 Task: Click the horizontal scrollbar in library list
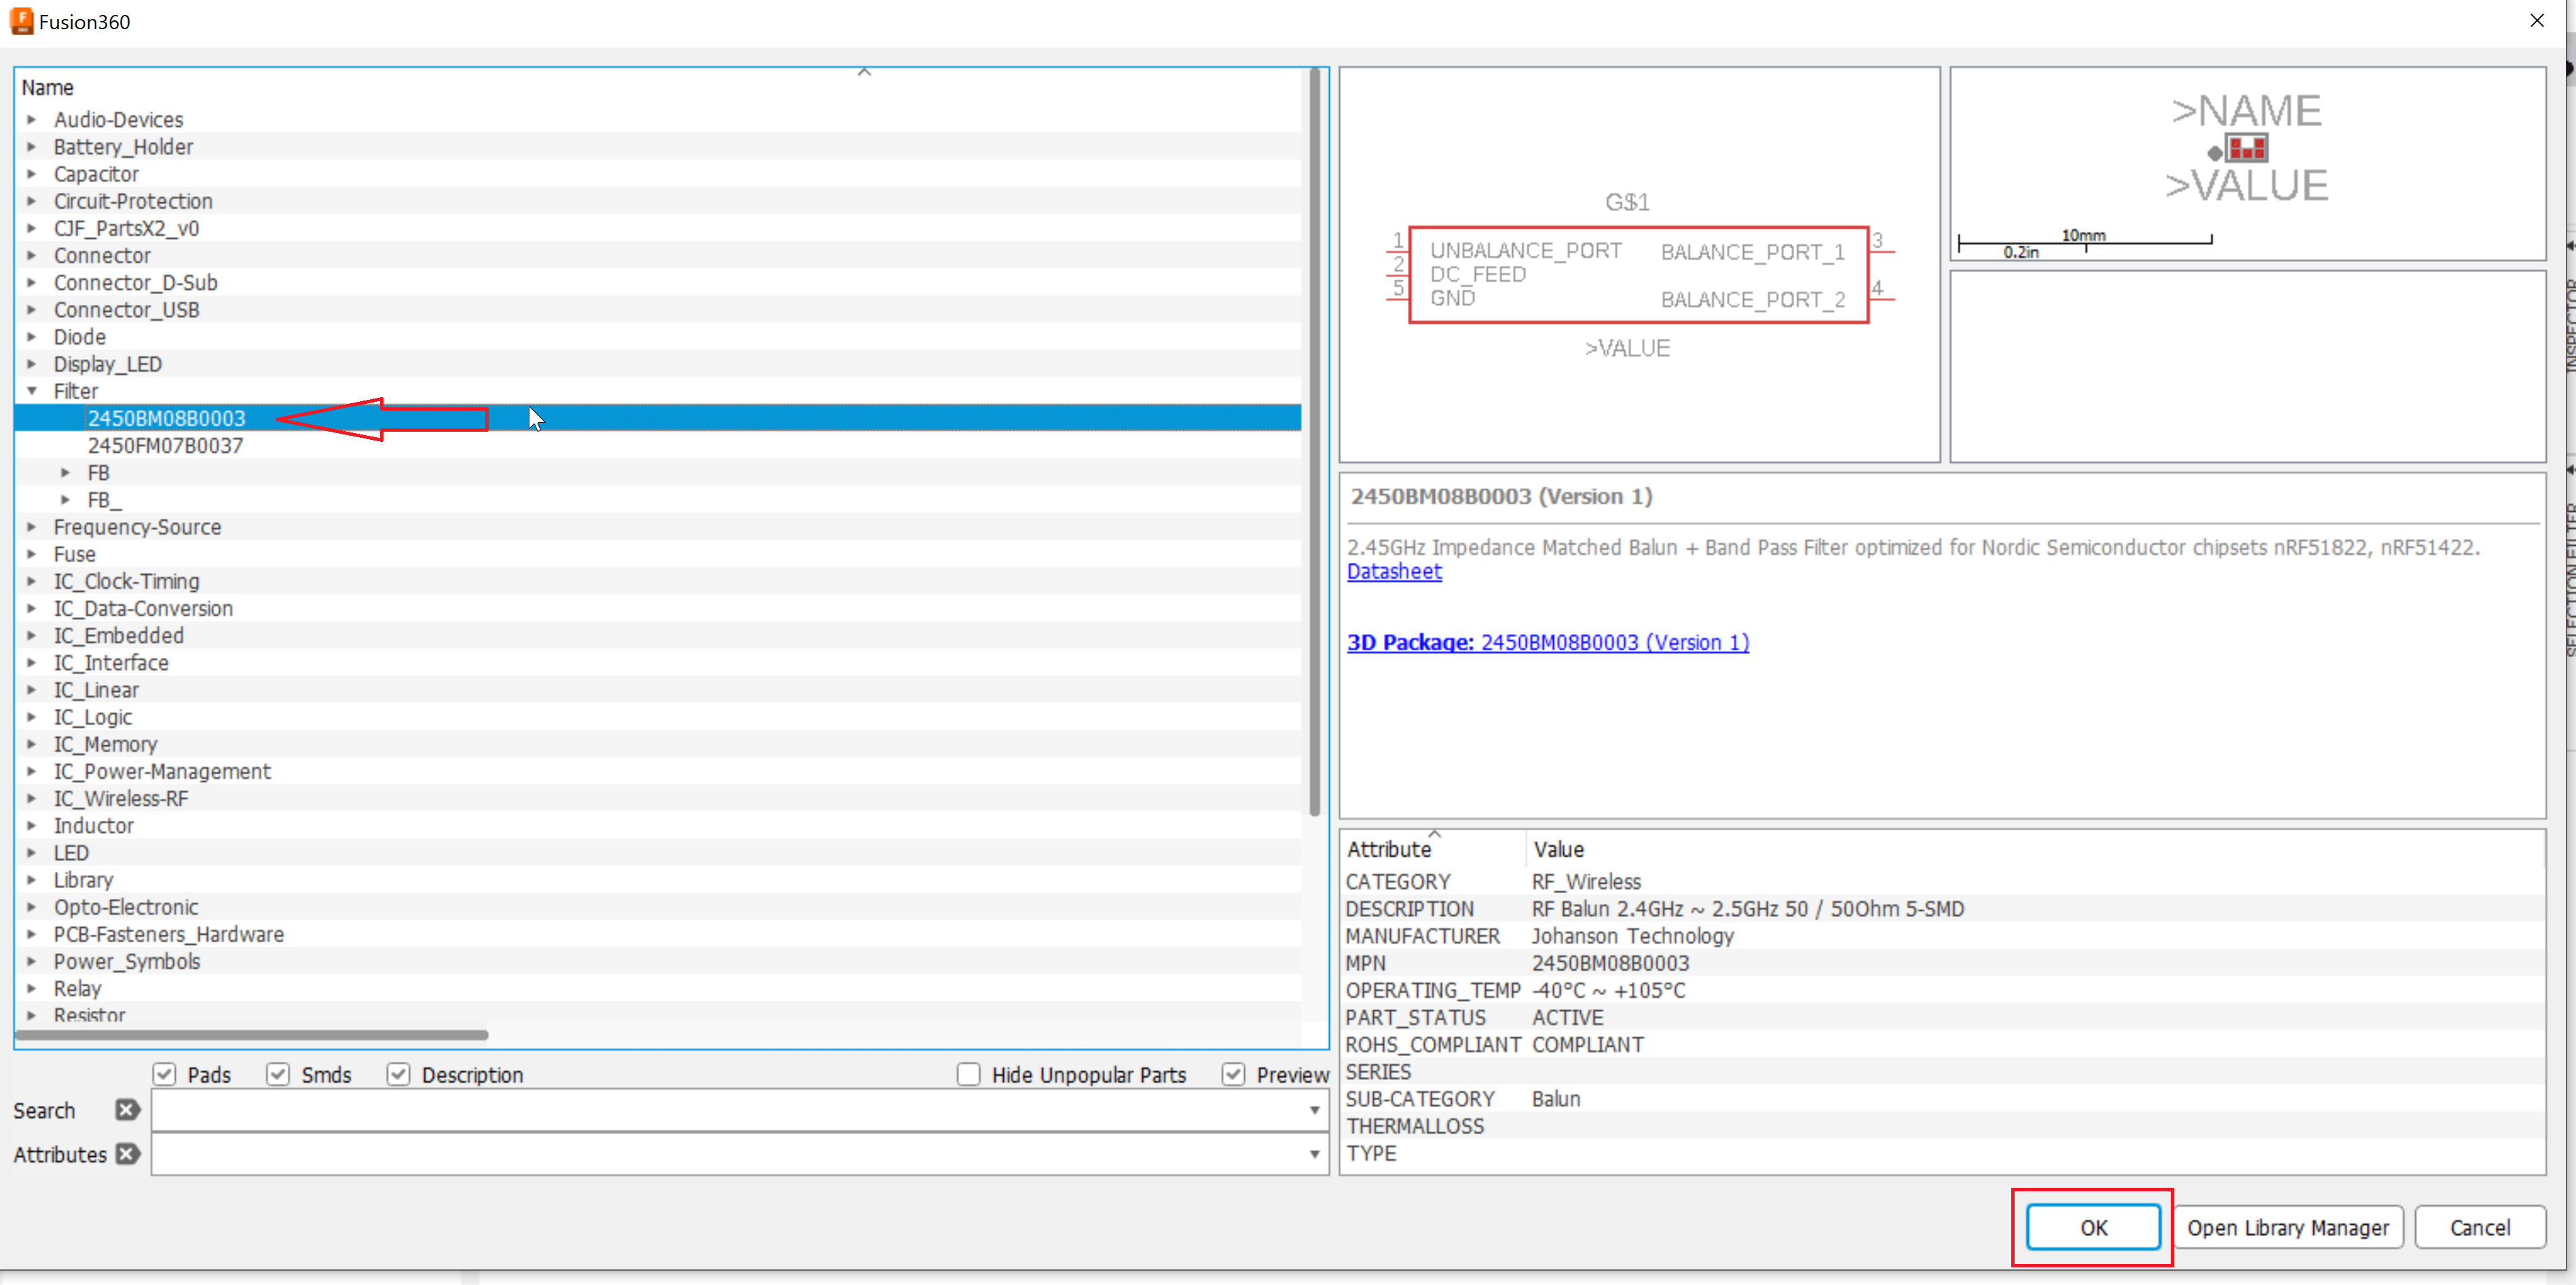(x=251, y=1035)
